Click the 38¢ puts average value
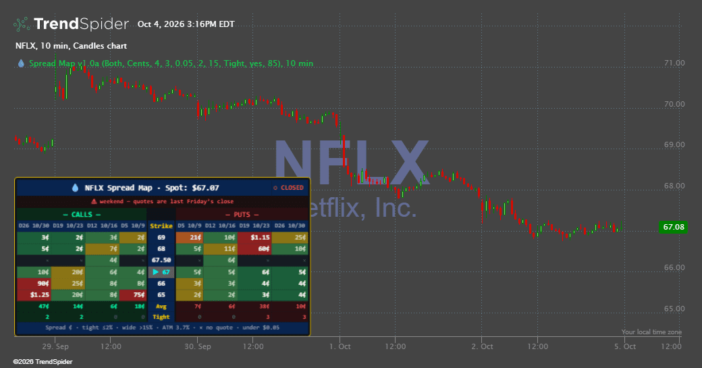 point(264,307)
